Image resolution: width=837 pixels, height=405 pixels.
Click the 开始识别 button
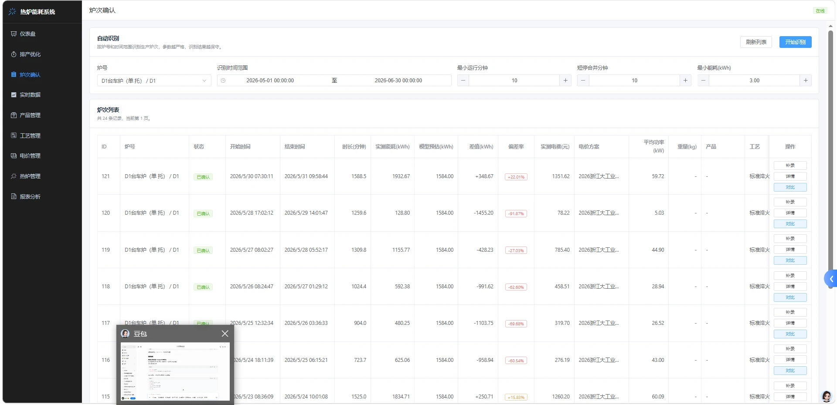pos(795,42)
